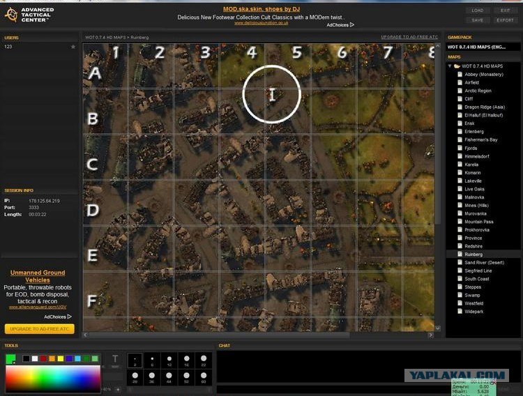
Task: Pick the light green color swatch
Action: pos(95,358)
